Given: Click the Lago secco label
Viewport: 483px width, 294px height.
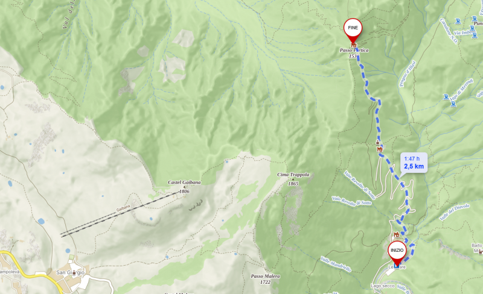Looking at the screenshot, I should (383, 286).
